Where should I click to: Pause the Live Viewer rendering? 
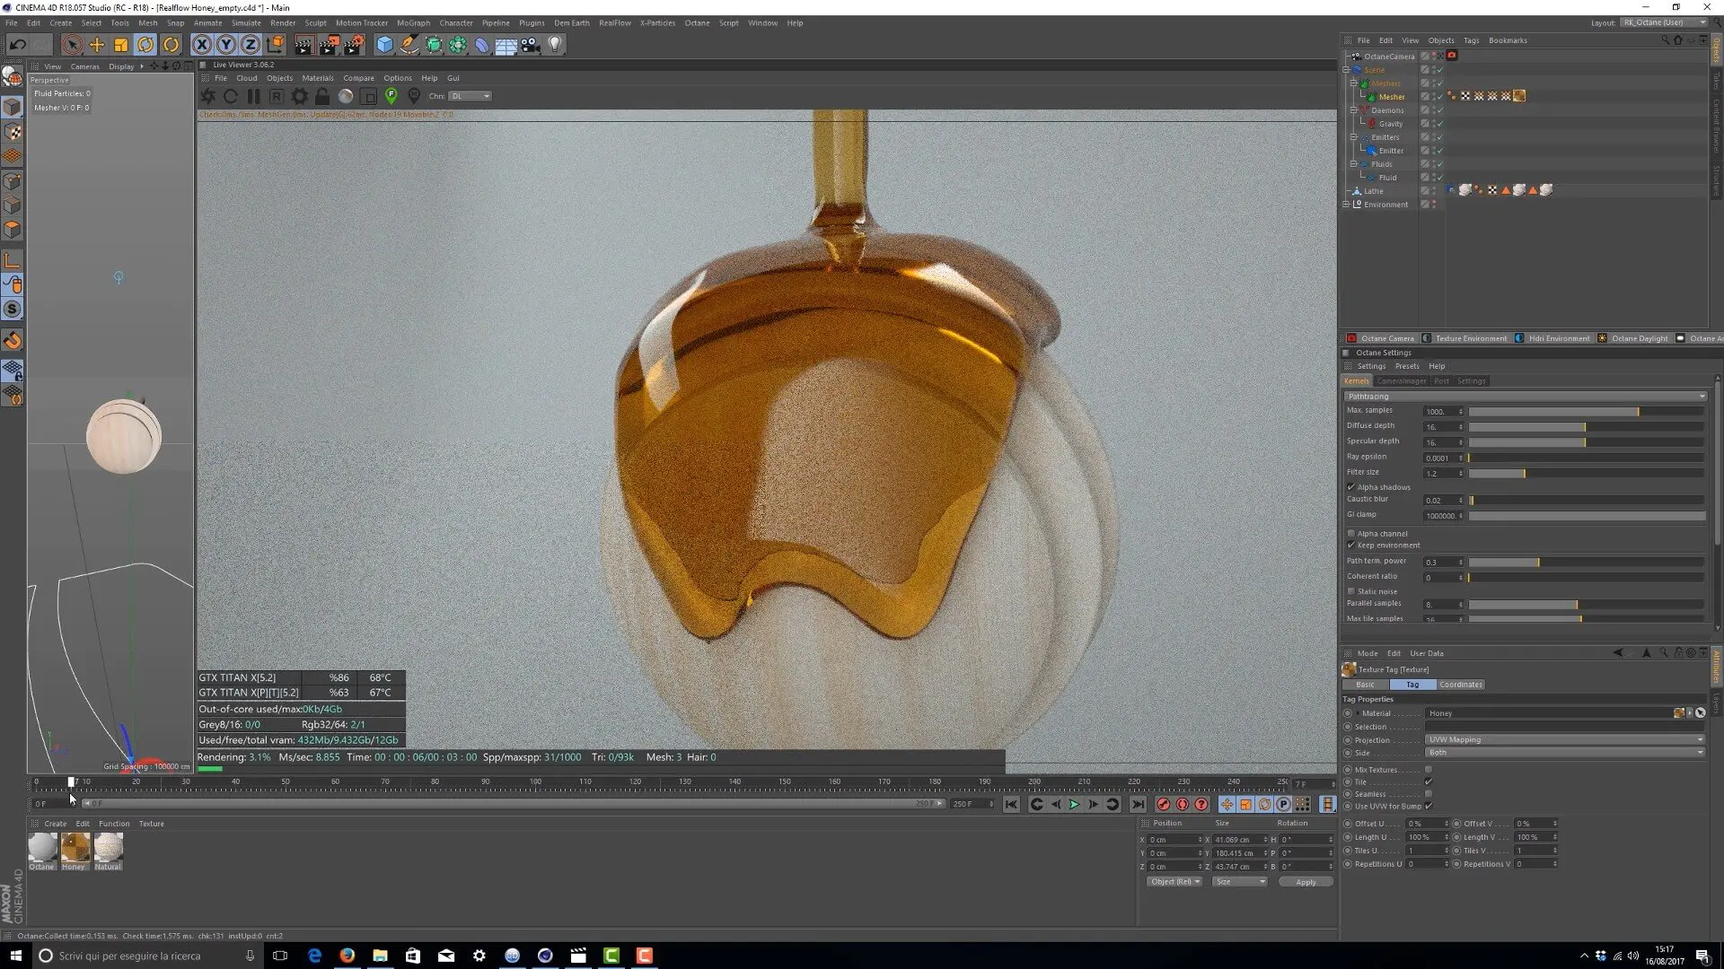[253, 96]
